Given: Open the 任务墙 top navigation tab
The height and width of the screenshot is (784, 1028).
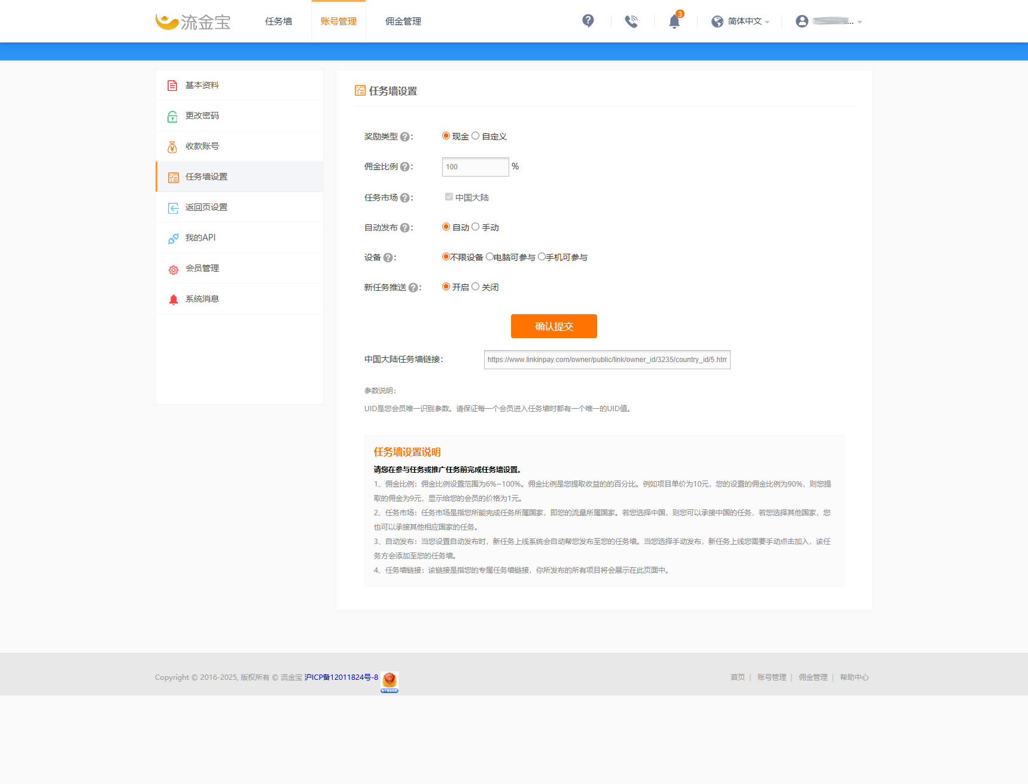Looking at the screenshot, I should 278,22.
